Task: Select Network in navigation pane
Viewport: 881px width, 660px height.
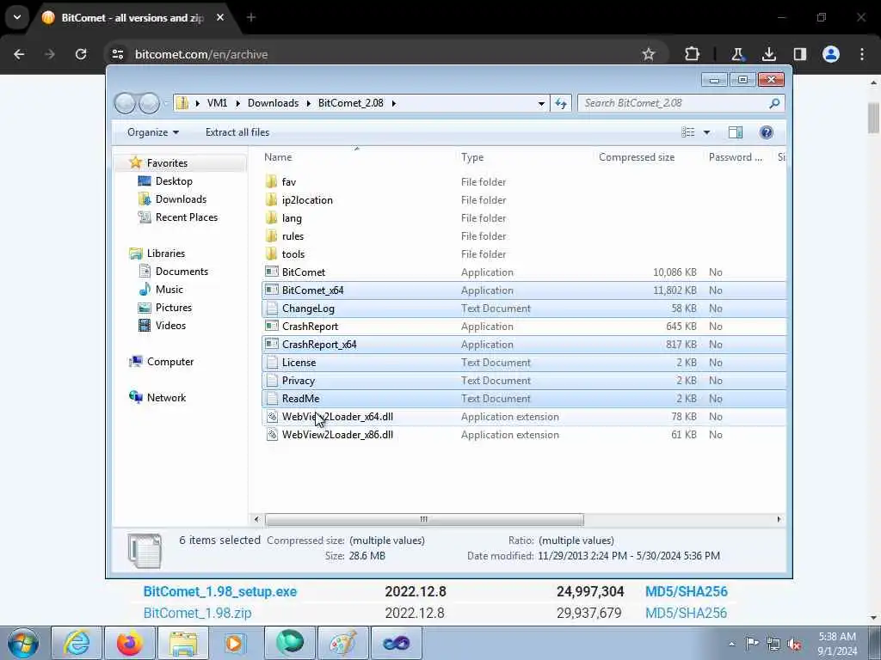Action: [x=166, y=398]
